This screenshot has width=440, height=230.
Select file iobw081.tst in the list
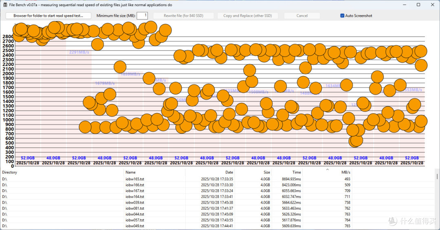pyautogui.click(x=135, y=208)
